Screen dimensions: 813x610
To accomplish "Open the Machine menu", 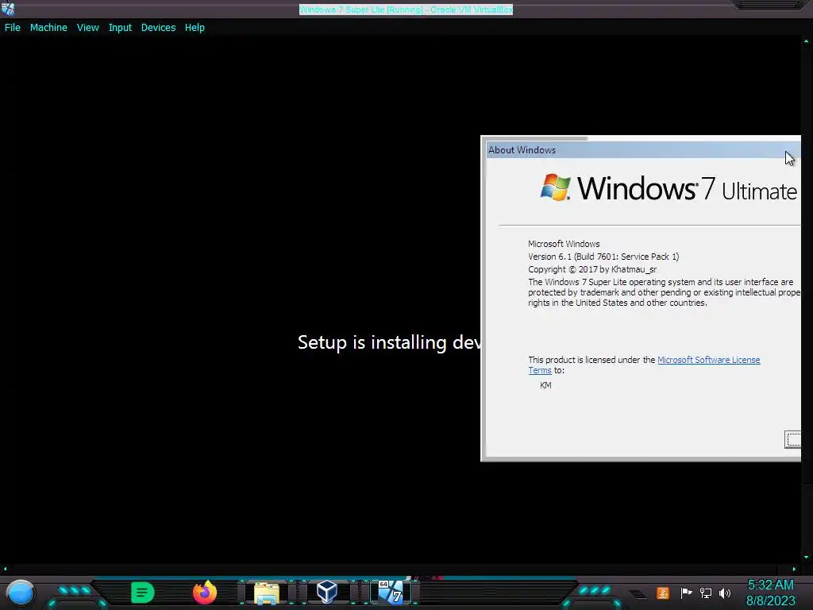I will click(48, 28).
